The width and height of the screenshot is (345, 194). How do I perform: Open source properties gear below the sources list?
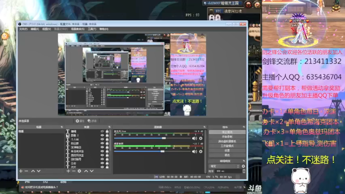click(79, 171)
